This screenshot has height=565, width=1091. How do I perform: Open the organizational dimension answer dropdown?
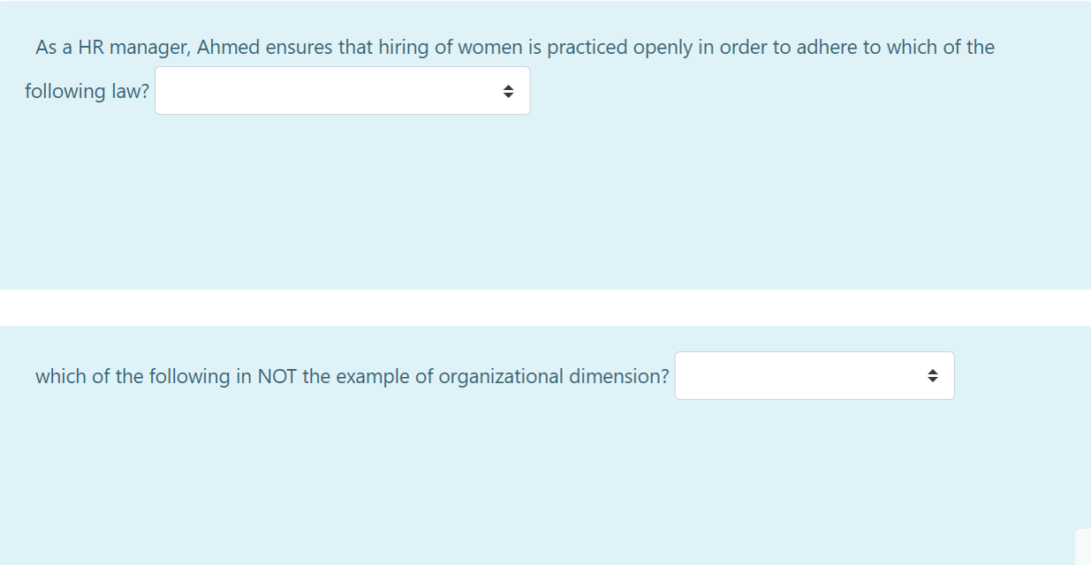[x=814, y=375]
